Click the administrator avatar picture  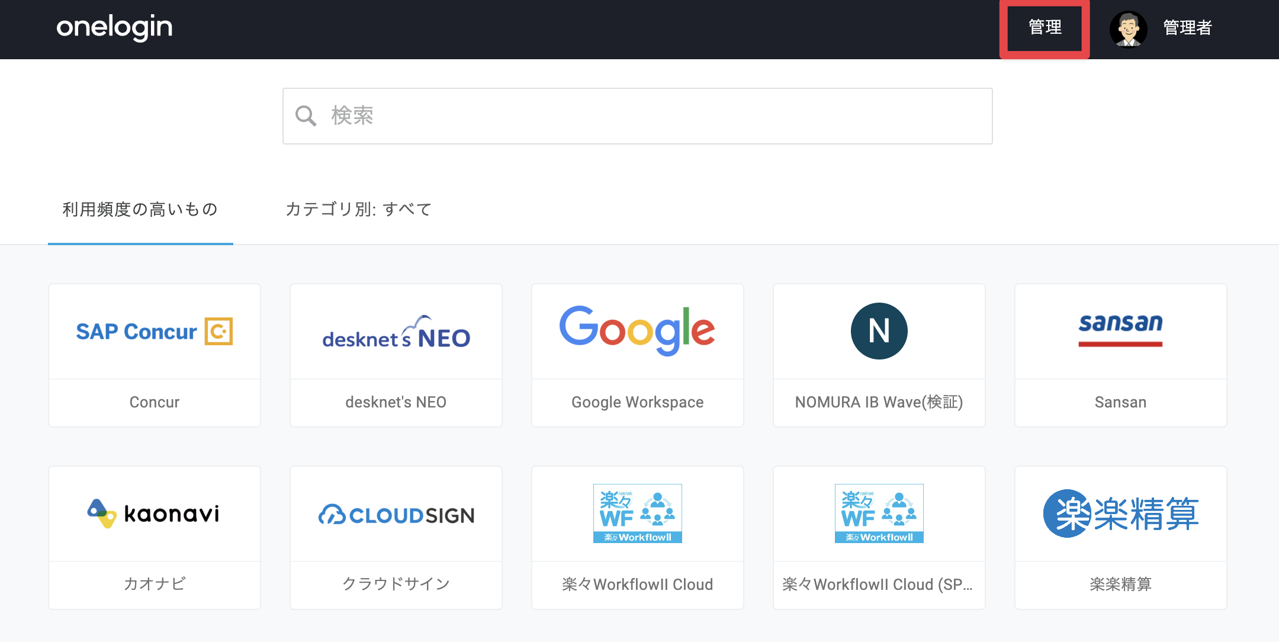1129,28
